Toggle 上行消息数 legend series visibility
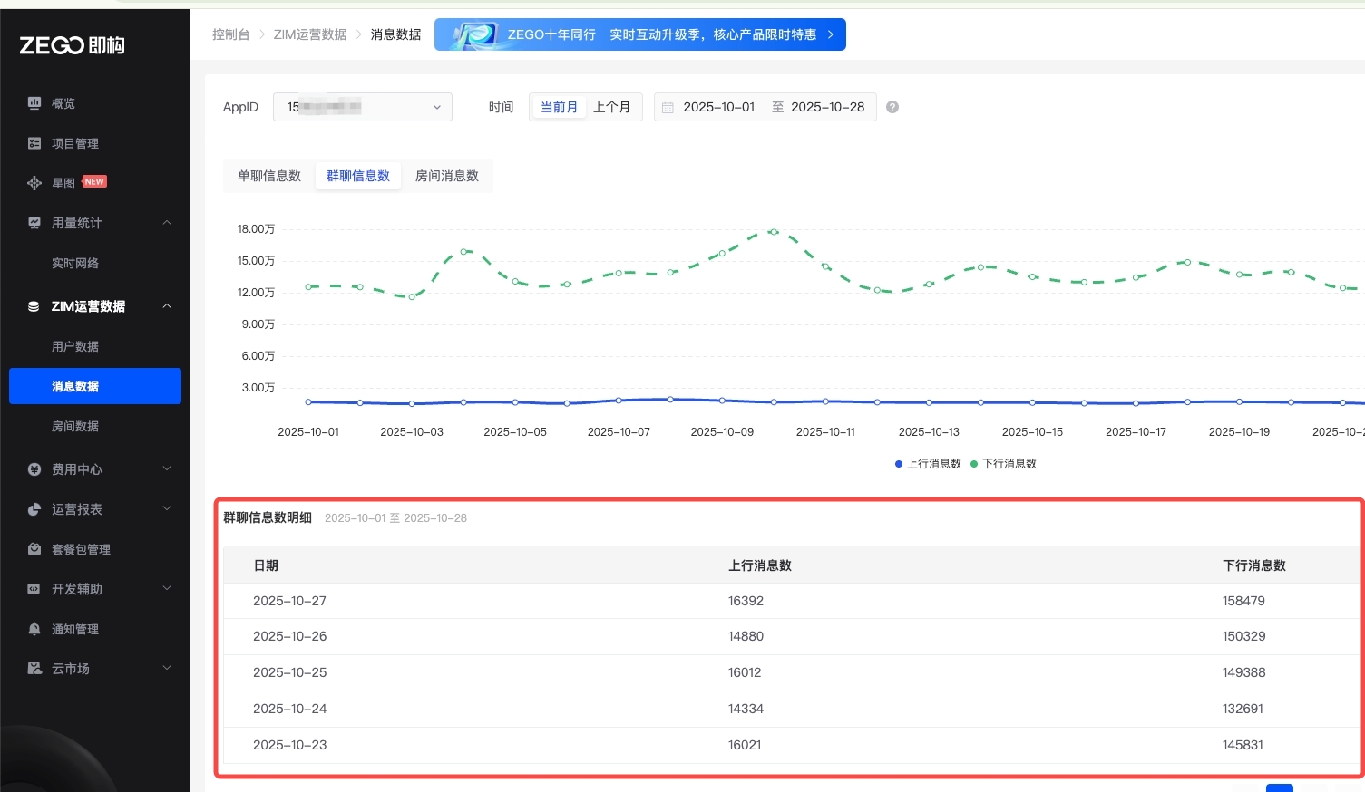The image size is (1365, 792). coord(928,464)
